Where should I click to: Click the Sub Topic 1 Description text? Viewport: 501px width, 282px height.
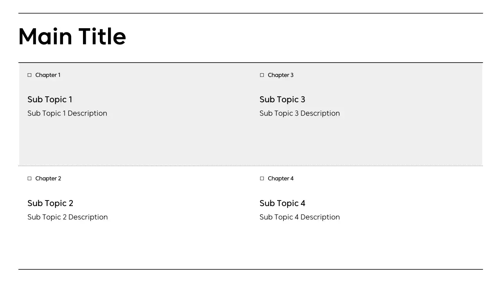point(67,113)
